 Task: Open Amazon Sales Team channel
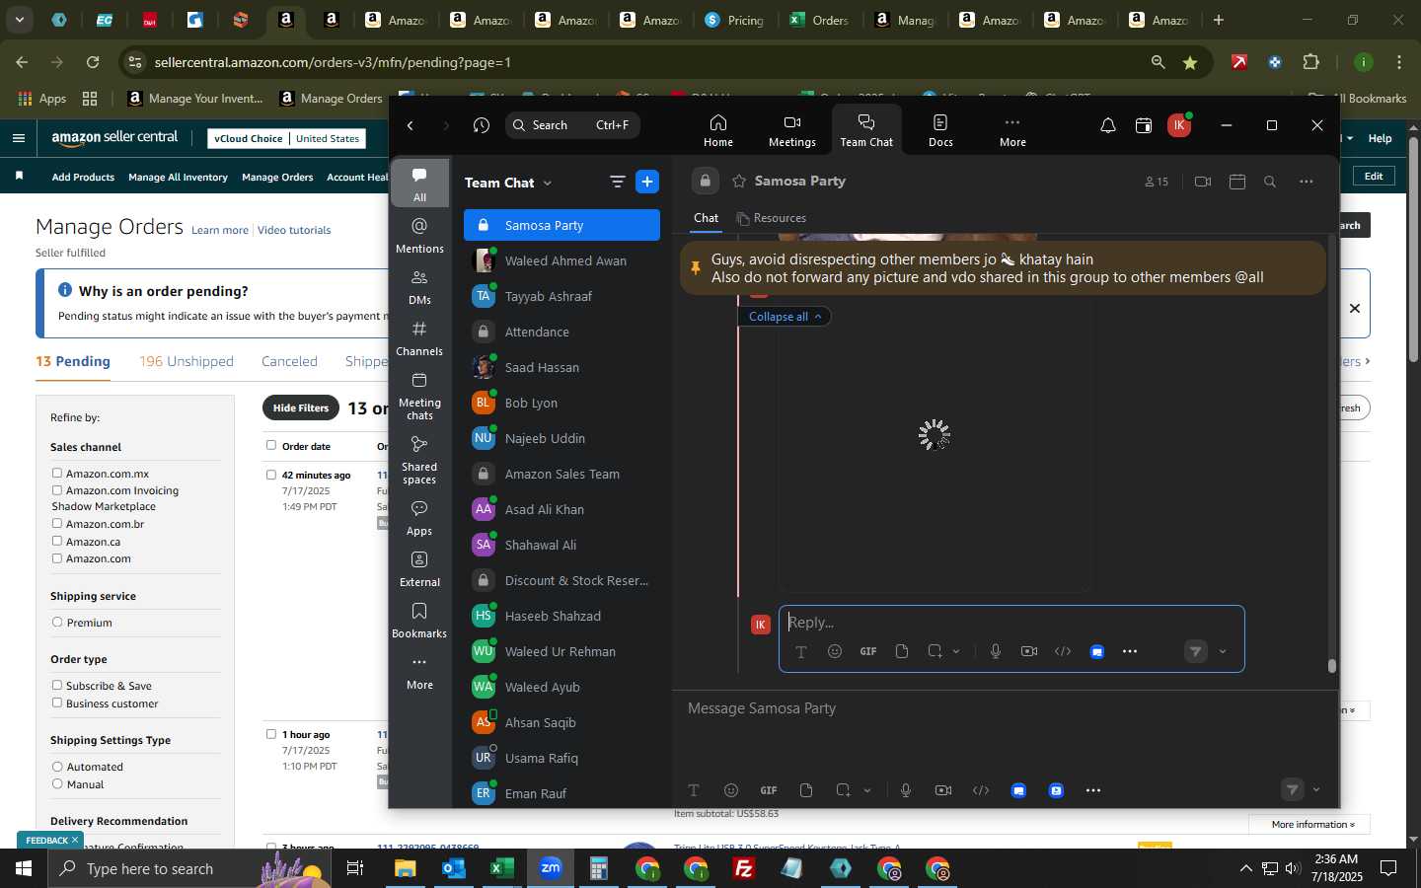[561, 474]
